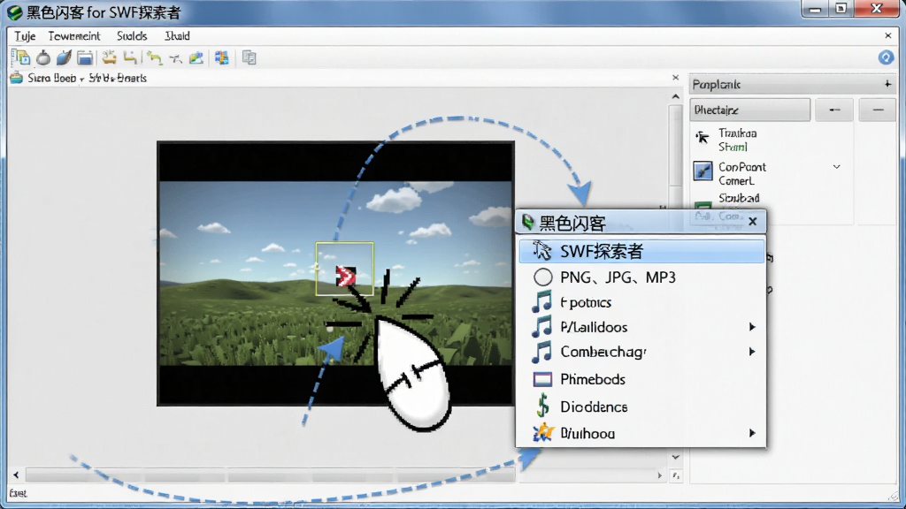
Task: Open help via the blue round icon
Action: coord(886,57)
